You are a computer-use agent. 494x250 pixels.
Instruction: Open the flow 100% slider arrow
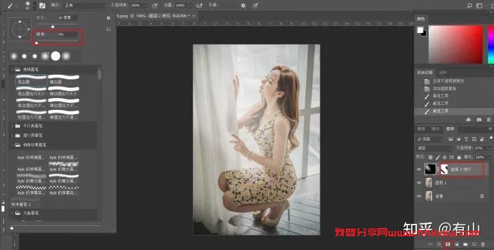190,5
